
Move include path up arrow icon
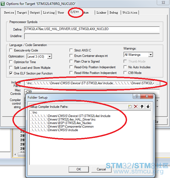(x=142, y=106)
